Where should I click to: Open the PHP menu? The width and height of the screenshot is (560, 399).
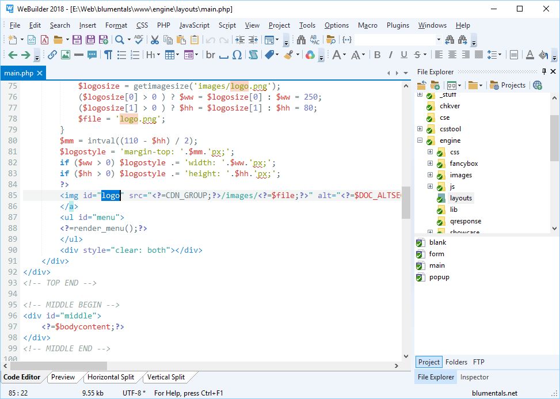(163, 25)
